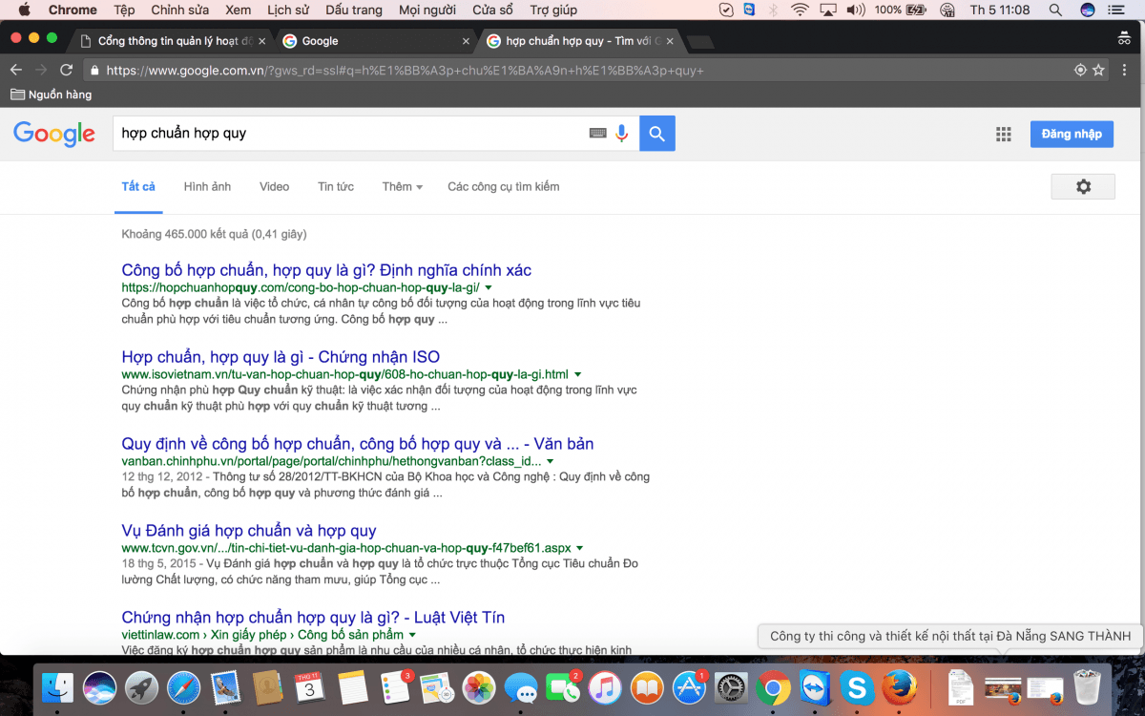
Task: Open the Trợ giúp menu
Action: [x=553, y=10]
